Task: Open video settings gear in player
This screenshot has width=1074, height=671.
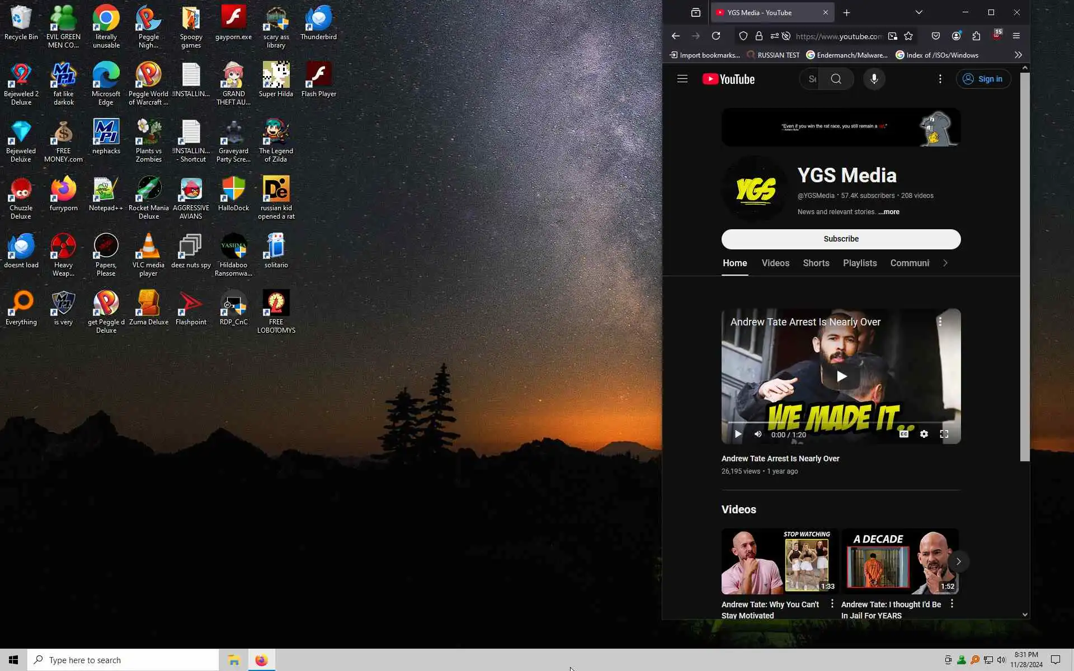Action: [x=924, y=434]
